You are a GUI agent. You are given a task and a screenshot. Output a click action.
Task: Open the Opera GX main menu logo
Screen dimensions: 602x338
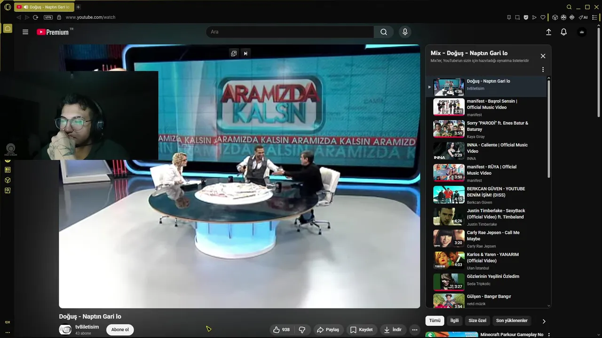[x=8, y=7]
